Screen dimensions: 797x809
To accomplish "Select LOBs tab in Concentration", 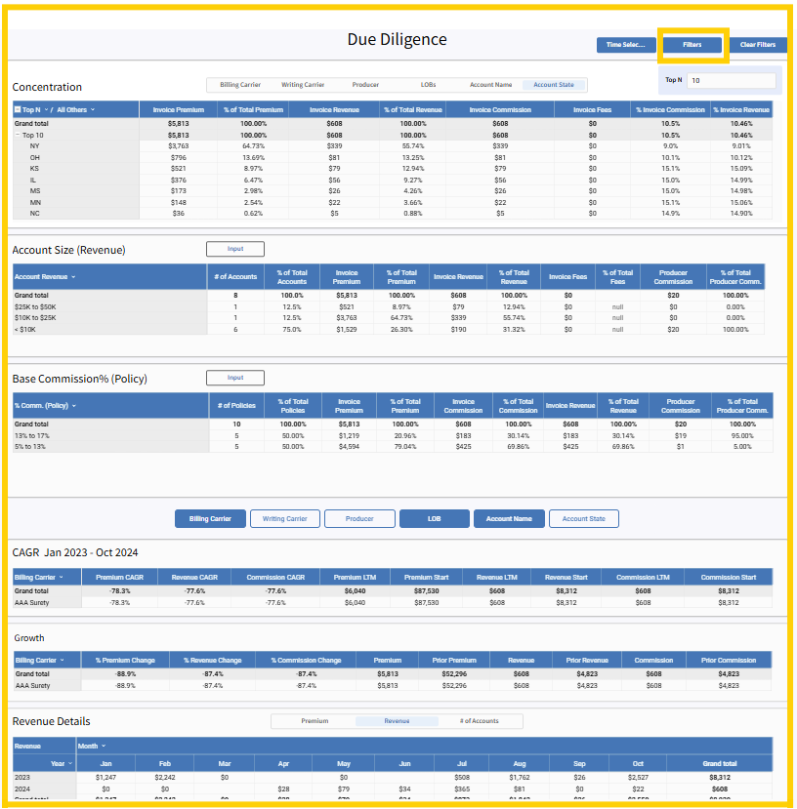I will tap(428, 85).
